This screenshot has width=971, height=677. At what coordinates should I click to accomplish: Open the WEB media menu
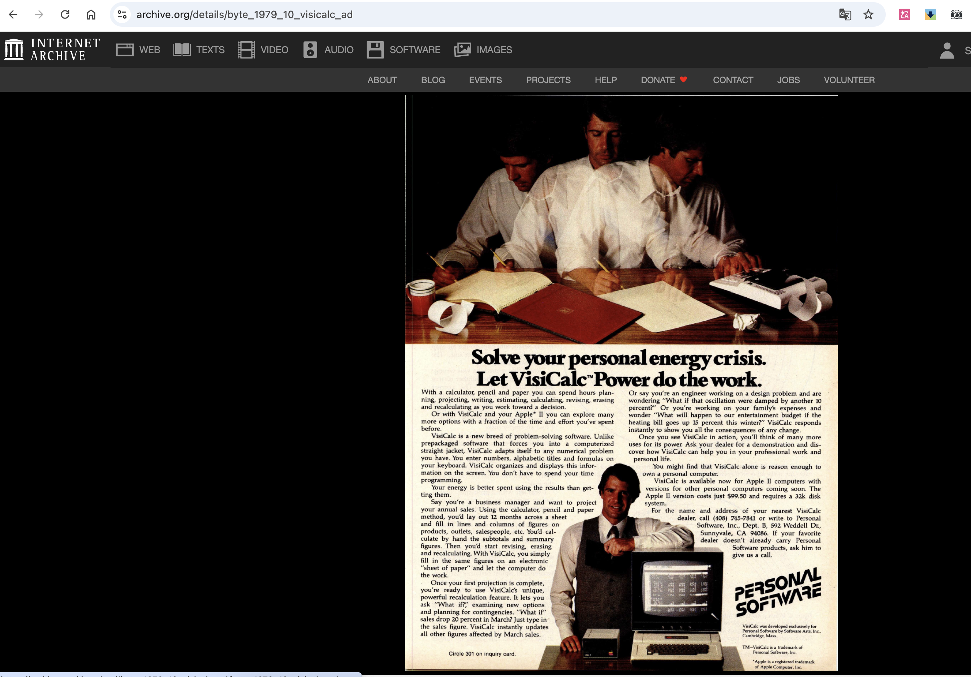[138, 50]
